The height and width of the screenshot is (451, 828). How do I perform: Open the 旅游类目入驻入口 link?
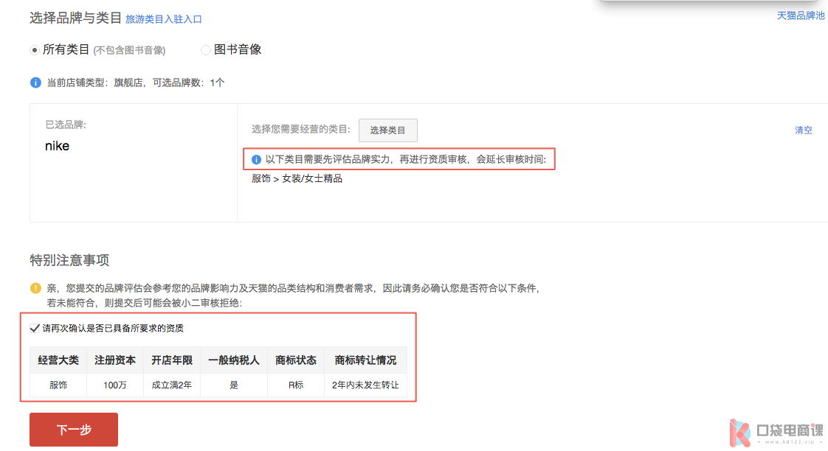[x=163, y=19]
